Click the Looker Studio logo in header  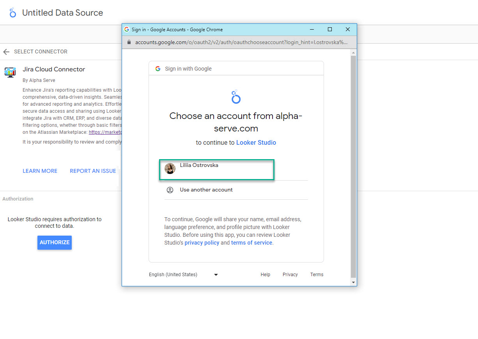13,13
